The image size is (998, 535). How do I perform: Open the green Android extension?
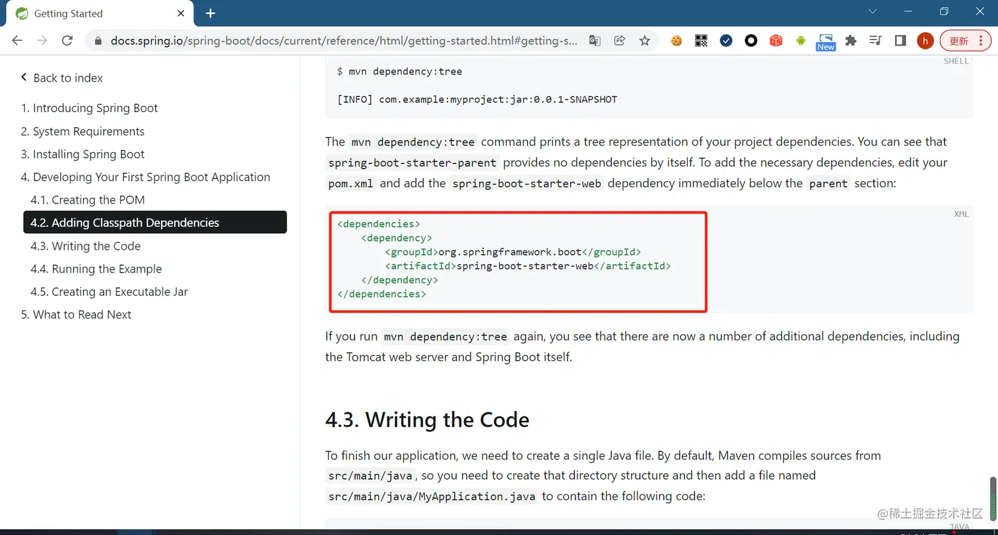coord(801,41)
